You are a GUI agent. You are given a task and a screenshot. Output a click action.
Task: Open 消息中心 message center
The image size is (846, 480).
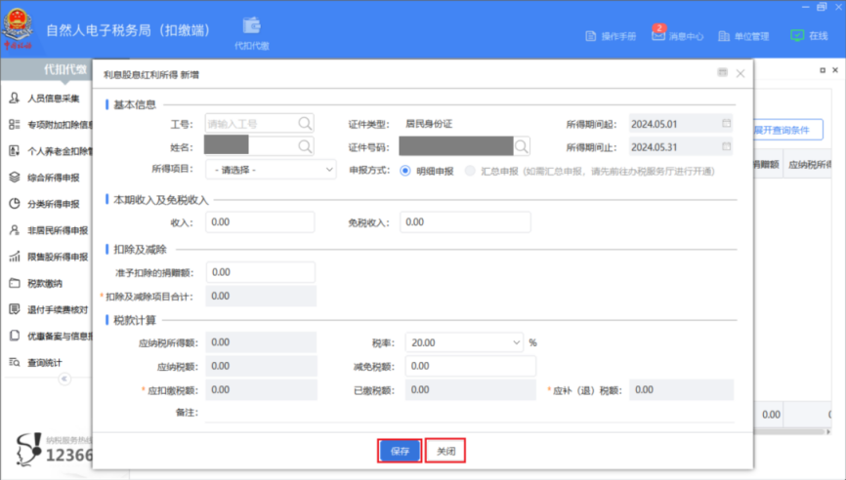click(x=678, y=36)
